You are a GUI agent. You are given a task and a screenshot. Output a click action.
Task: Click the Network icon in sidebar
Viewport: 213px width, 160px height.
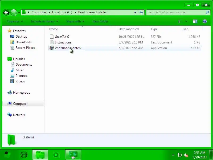(10, 115)
